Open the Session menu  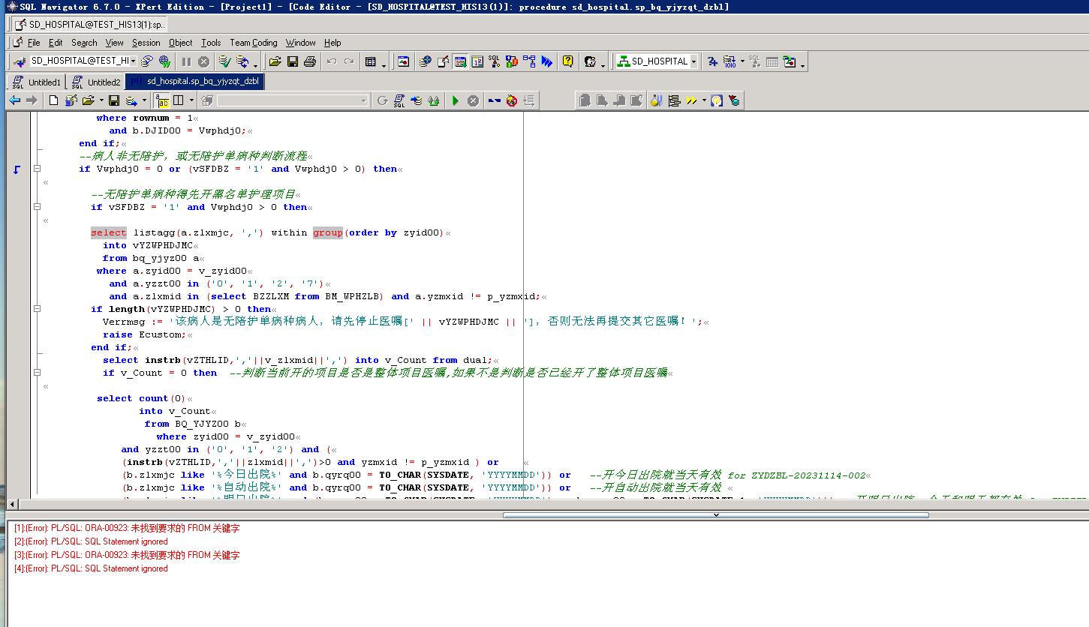[146, 43]
